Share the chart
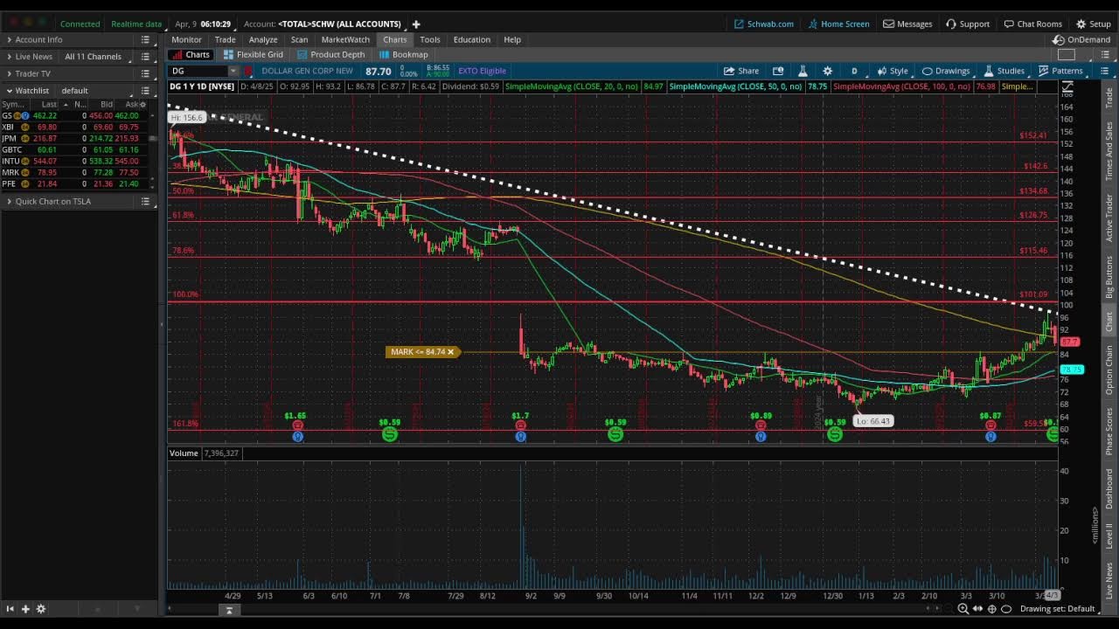 point(741,71)
